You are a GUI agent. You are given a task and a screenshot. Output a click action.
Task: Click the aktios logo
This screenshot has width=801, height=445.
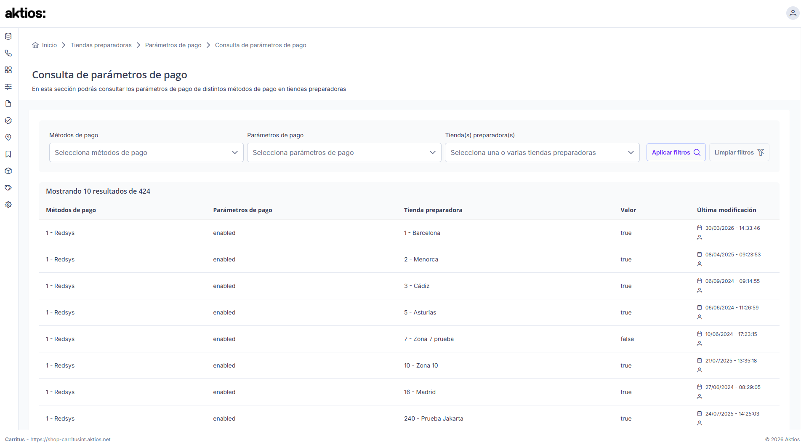tap(25, 13)
